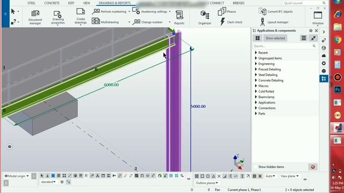Toggle Snap to center points (circle)
The height and width of the screenshot is (193, 344).
tap(208, 176)
